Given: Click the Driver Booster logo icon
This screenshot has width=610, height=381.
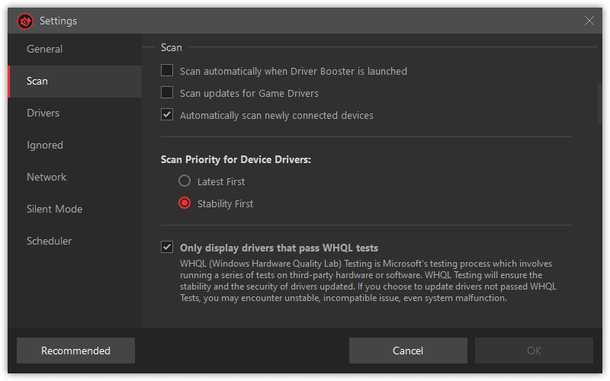Looking at the screenshot, I should [25, 21].
